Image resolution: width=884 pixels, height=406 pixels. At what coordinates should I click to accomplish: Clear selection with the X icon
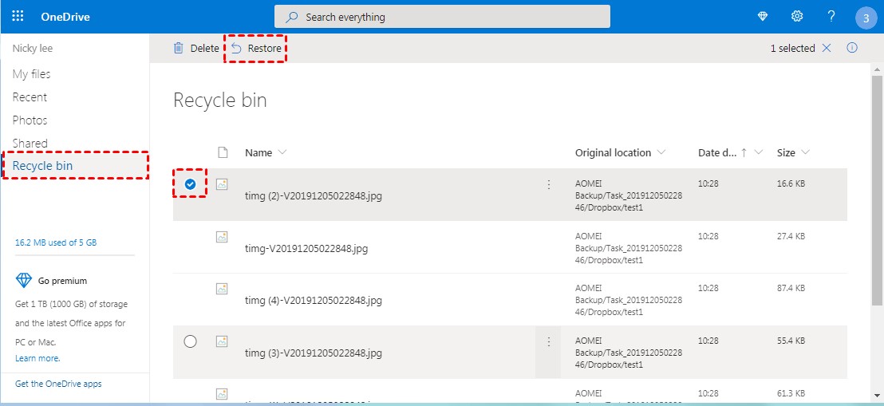coord(827,48)
